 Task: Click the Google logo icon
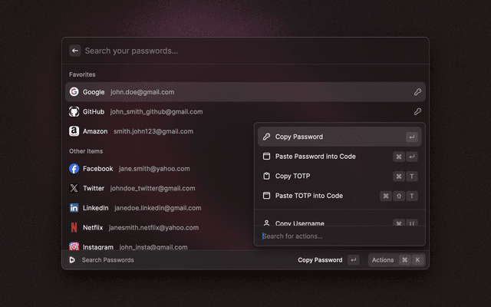[74, 92]
